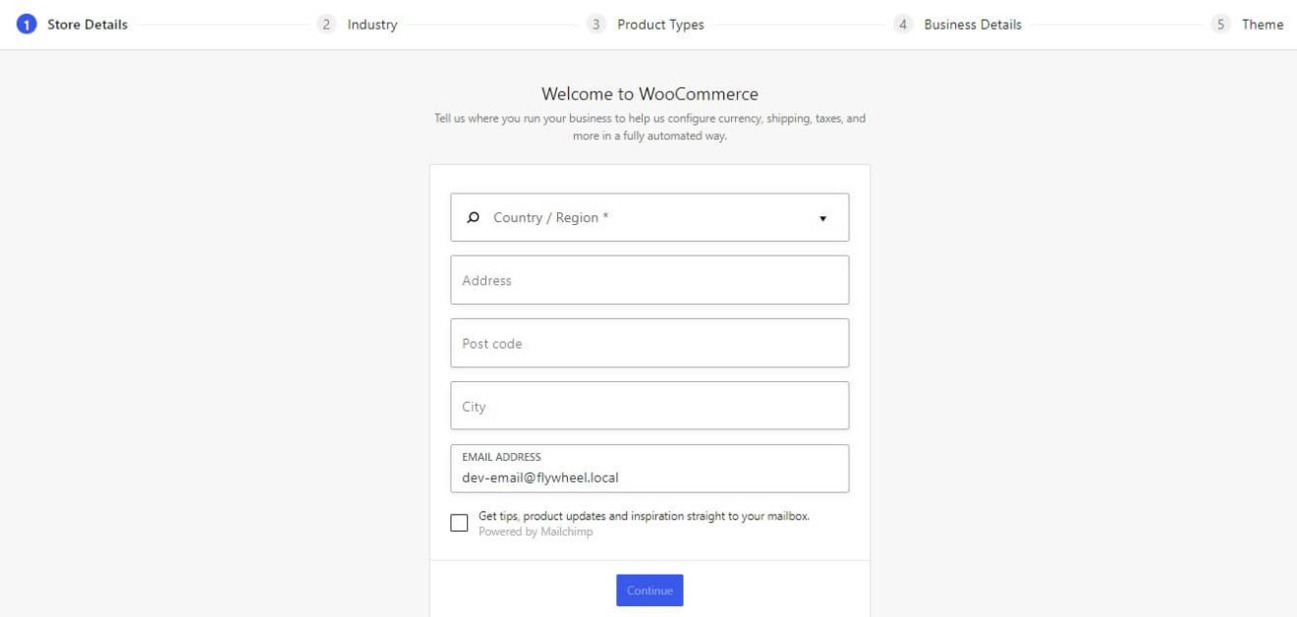Click the tips and product updates label
Image resolution: width=1297 pixels, height=617 pixels.
coord(644,517)
